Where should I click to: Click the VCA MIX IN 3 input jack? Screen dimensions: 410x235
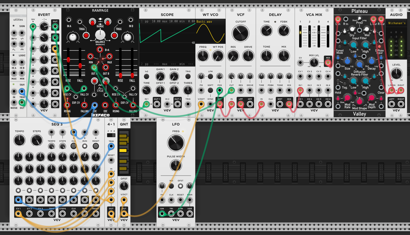319,91
